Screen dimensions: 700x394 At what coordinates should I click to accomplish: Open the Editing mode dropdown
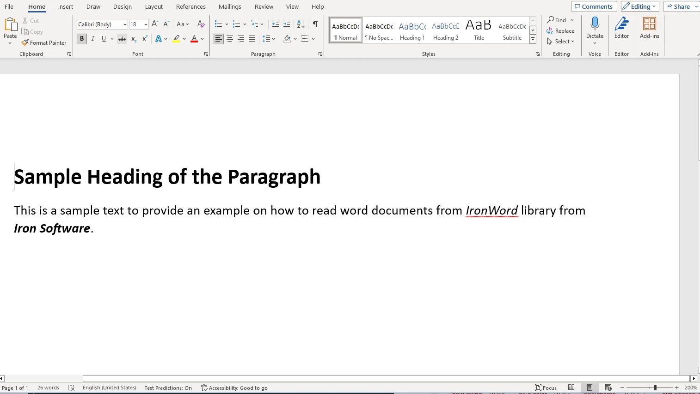click(x=639, y=6)
